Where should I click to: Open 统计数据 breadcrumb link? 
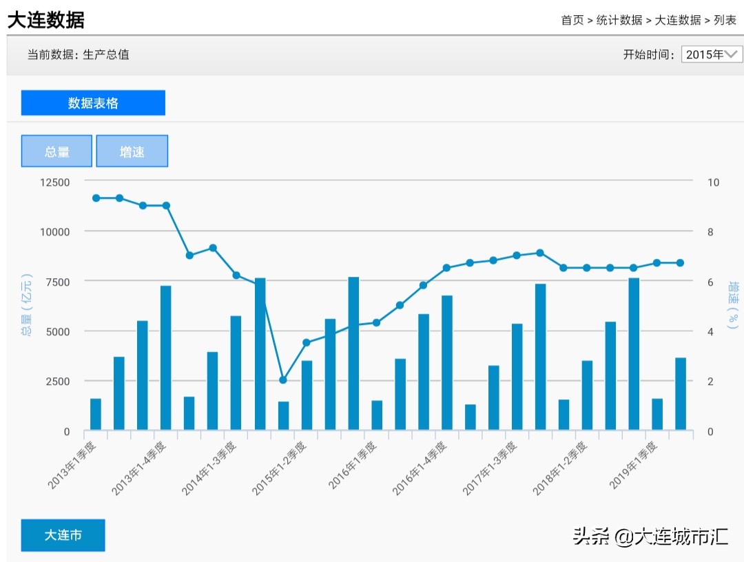[x=619, y=20]
